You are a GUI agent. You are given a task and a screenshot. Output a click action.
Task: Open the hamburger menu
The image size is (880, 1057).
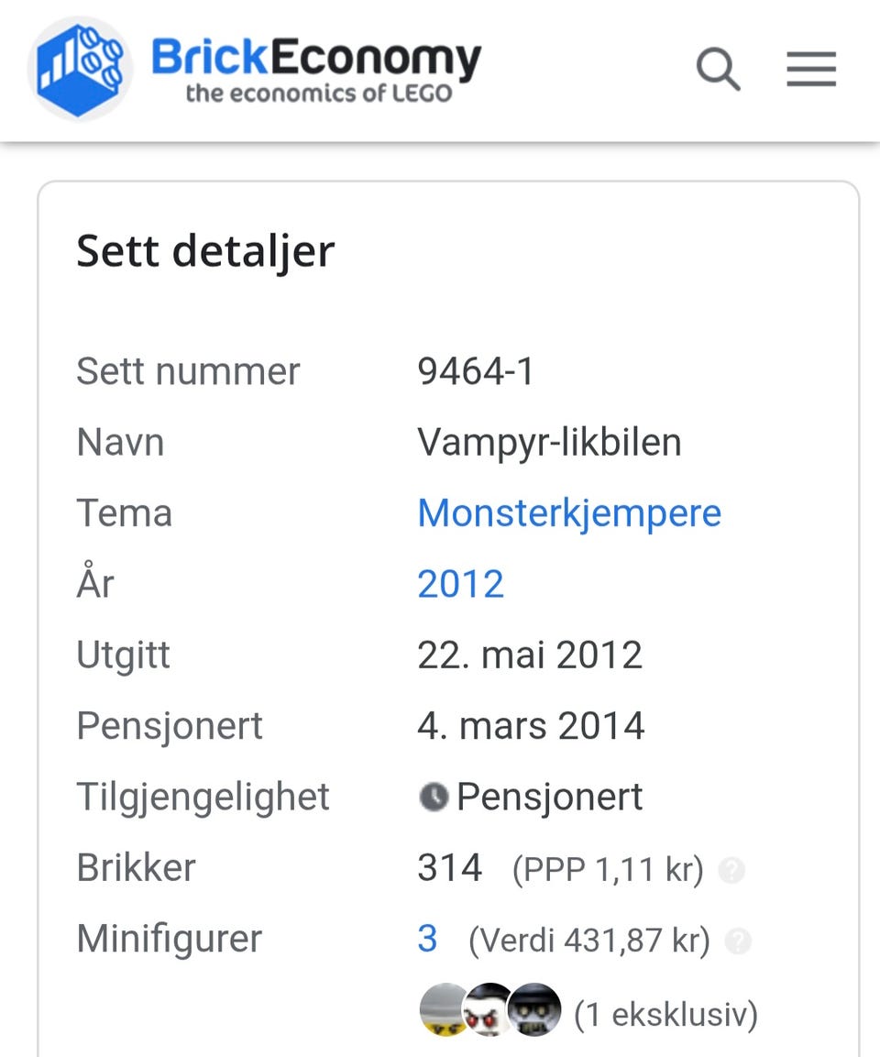[x=811, y=69]
